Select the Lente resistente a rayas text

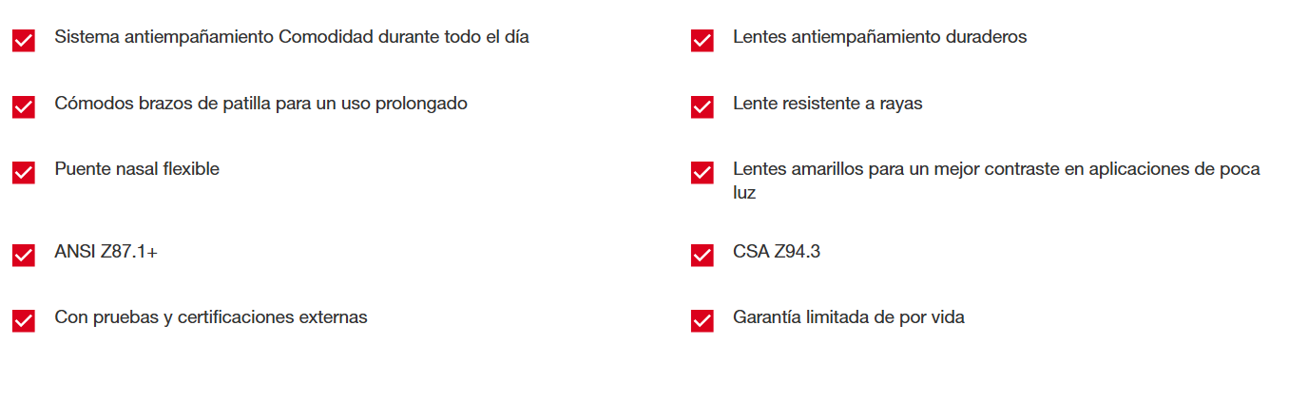pos(827,104)
